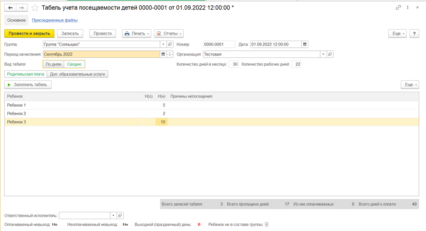This screenshot has height=231, width=426.
Task: Switch Вид табеля to Сводно
Action: pos(74,64)
